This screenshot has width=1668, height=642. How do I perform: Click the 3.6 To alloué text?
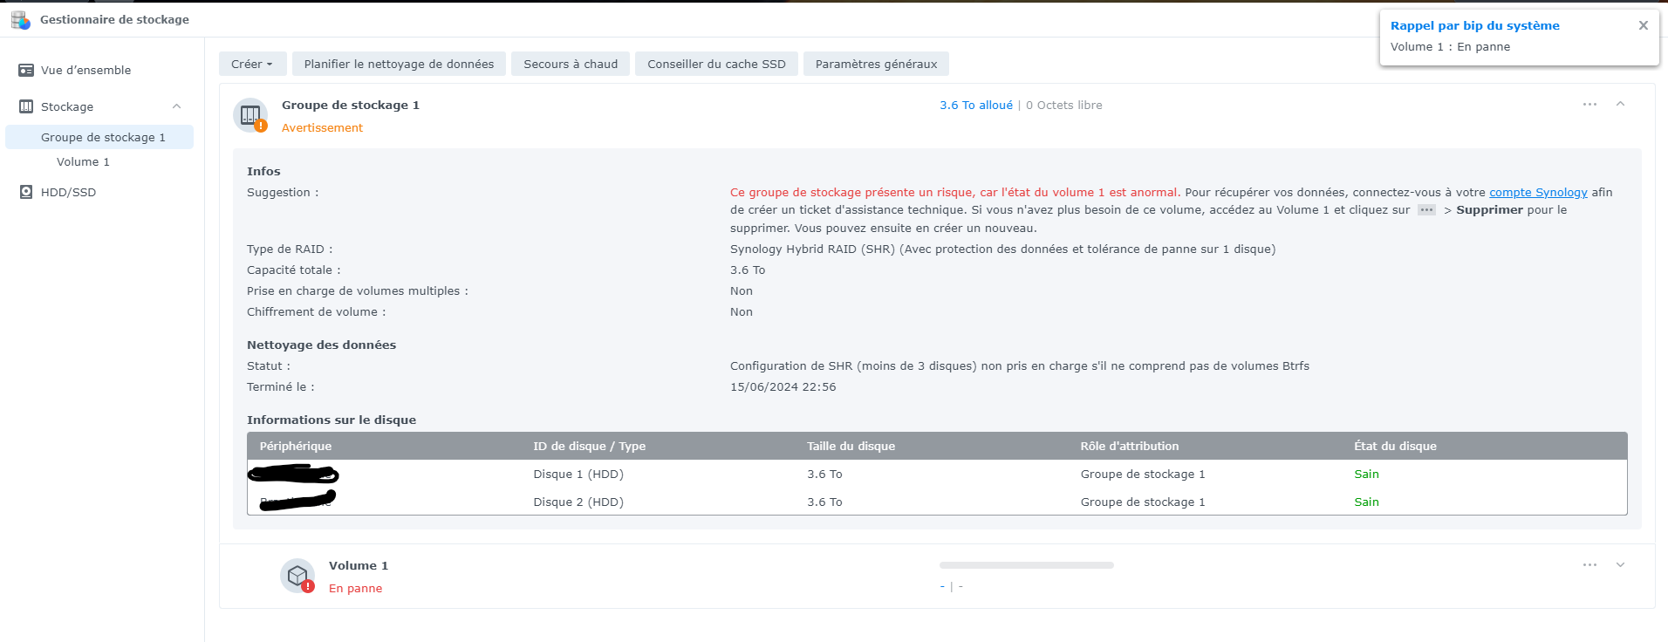[x=976, y=105]
